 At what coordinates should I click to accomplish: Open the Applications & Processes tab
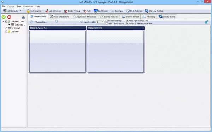[85, 17]
